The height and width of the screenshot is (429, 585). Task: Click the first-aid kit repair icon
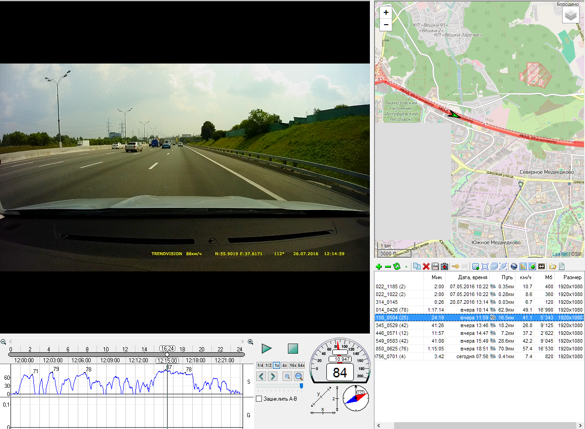pos(444,266)
